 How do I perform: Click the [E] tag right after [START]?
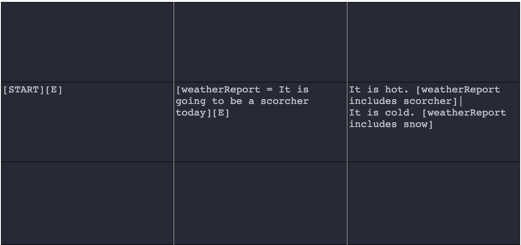click(x=53, y=90)
